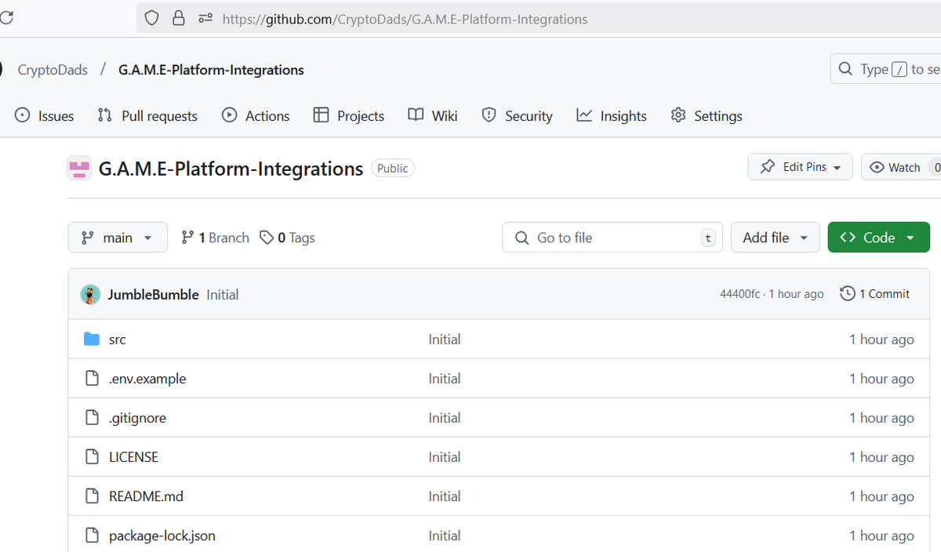
Task: Click the blue src folder icon
Action: [92, 339]
